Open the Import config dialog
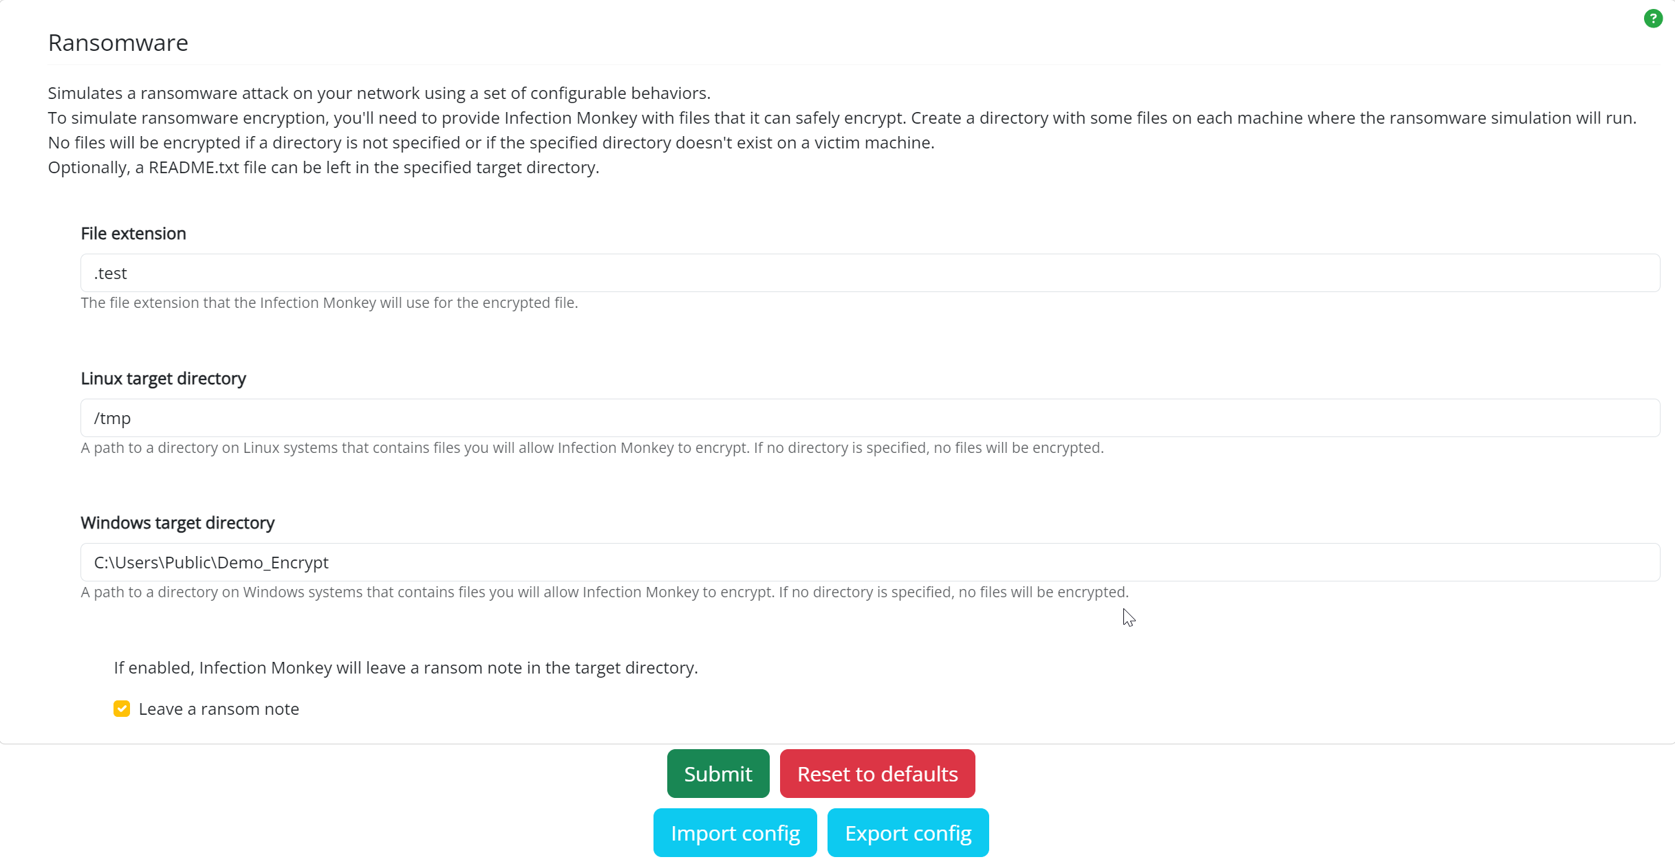 pos(735,833)
